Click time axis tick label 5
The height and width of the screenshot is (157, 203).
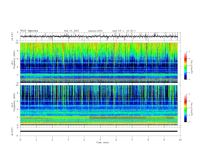tap(100, 140)
